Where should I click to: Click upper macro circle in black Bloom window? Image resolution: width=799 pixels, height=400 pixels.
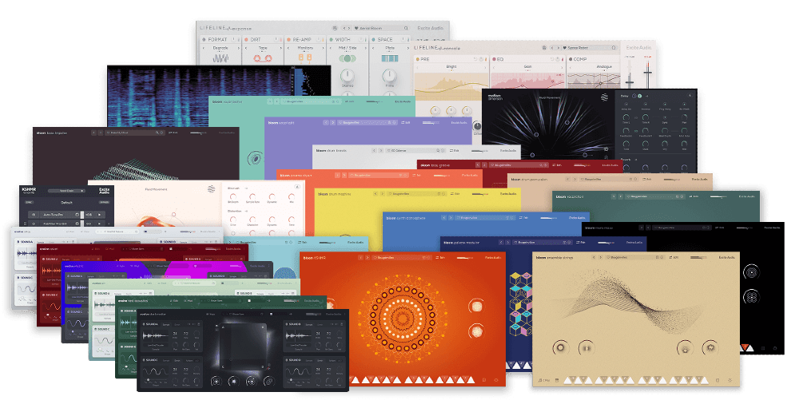[x=751, y=271]
